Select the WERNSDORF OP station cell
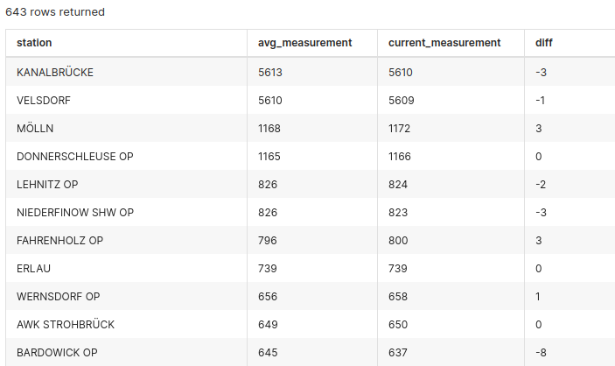The height and width of the screenshot is (366, 615). tap(59, 296)
